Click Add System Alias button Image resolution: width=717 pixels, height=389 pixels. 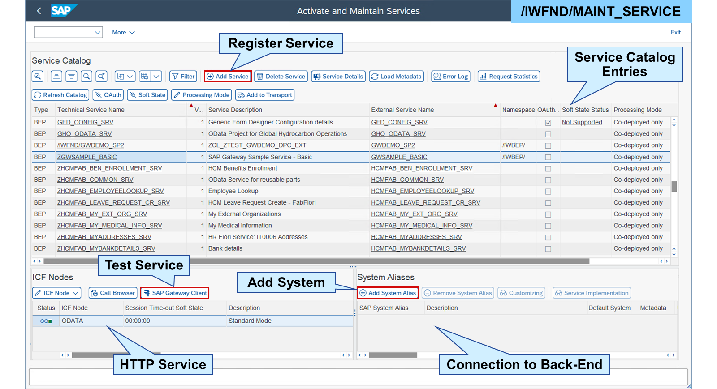388,293
